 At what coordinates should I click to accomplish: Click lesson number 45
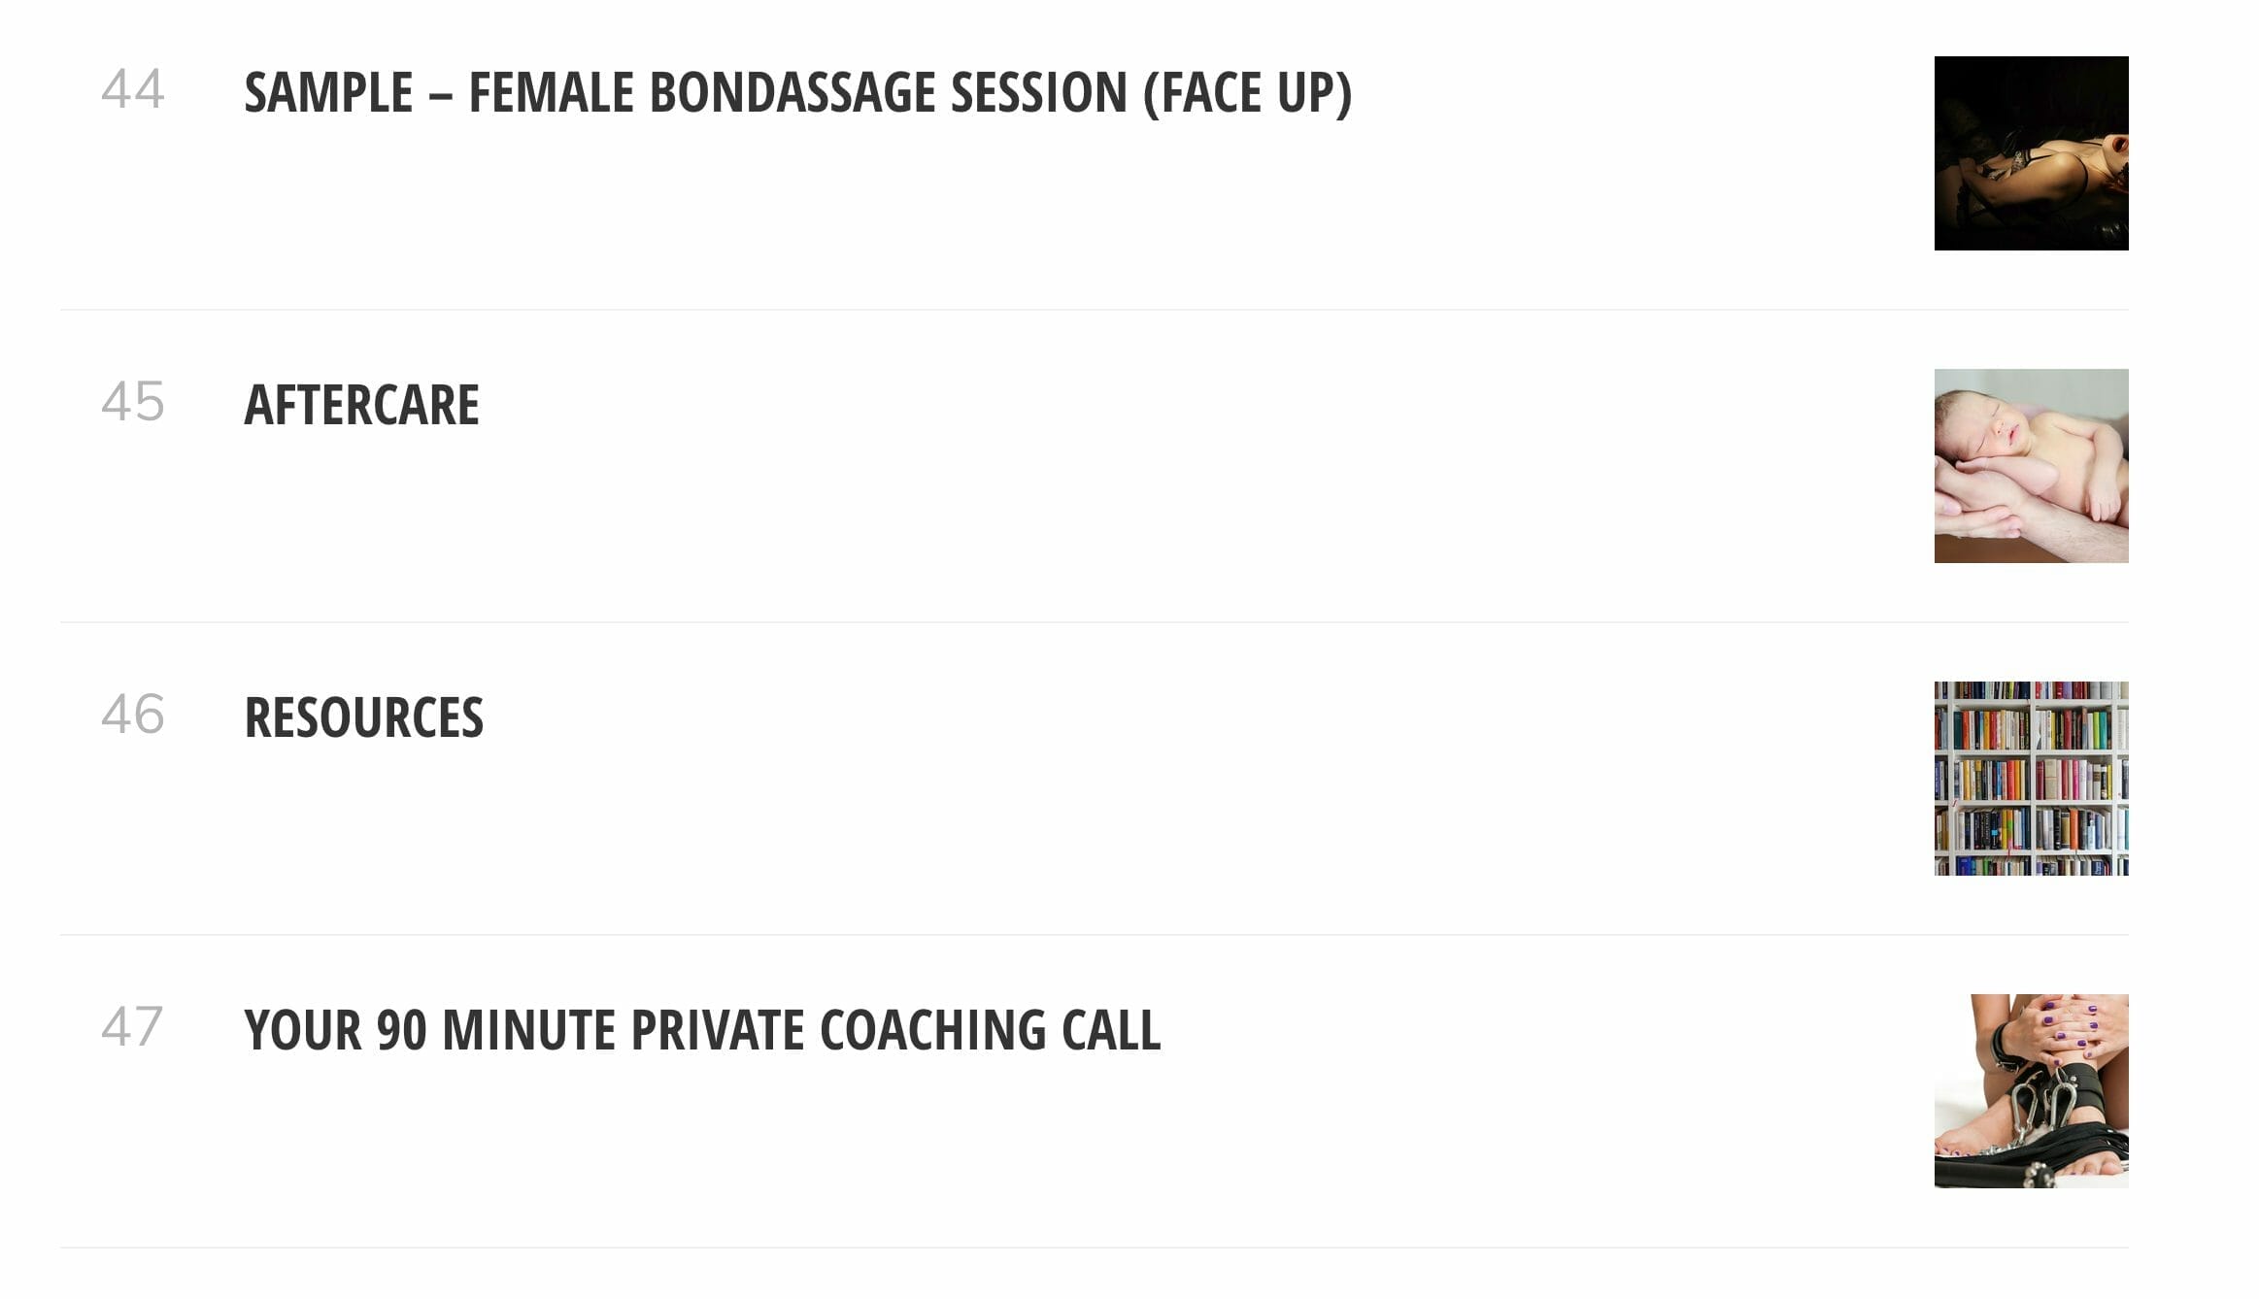(x=133, y=402)
